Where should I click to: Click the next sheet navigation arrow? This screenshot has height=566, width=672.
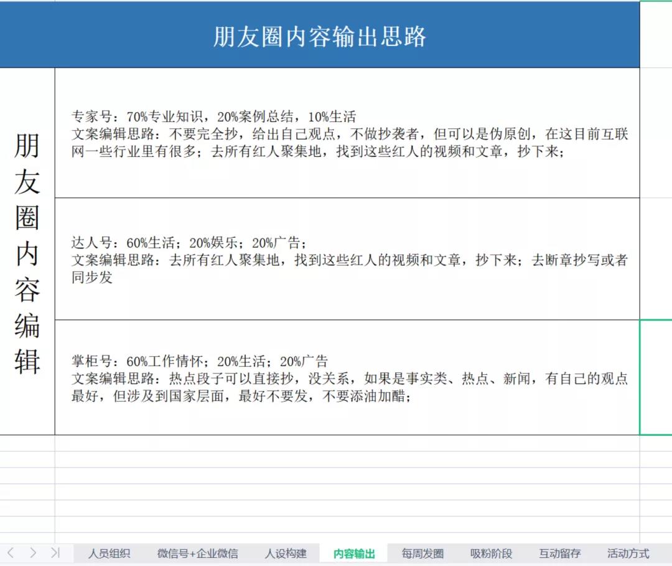(x=33, y=553)
